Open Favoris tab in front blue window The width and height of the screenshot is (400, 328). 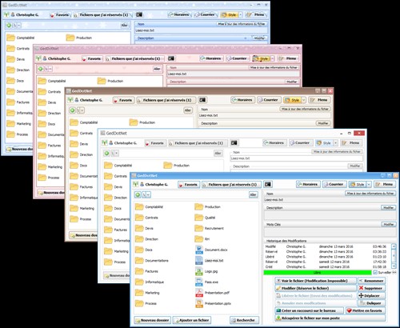pyautogui.click(x=189, y=184)
